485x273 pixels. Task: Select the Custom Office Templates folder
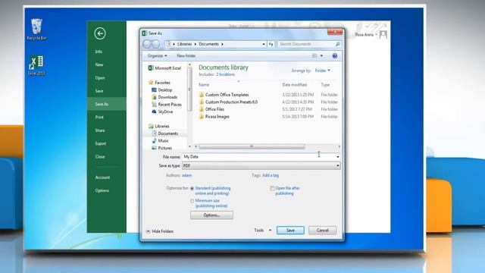tap(224, 95)
